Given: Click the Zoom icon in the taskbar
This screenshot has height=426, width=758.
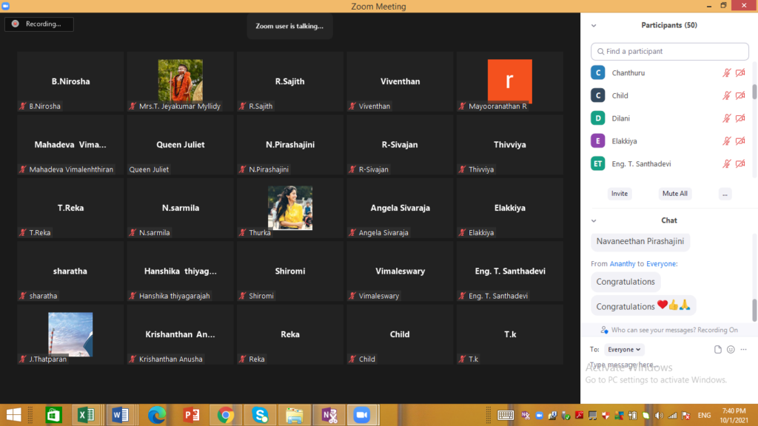Looking at the screenshot, I should pos(361,415).
